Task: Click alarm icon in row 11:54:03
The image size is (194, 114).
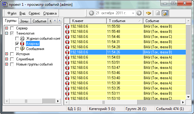Action: 67,57
